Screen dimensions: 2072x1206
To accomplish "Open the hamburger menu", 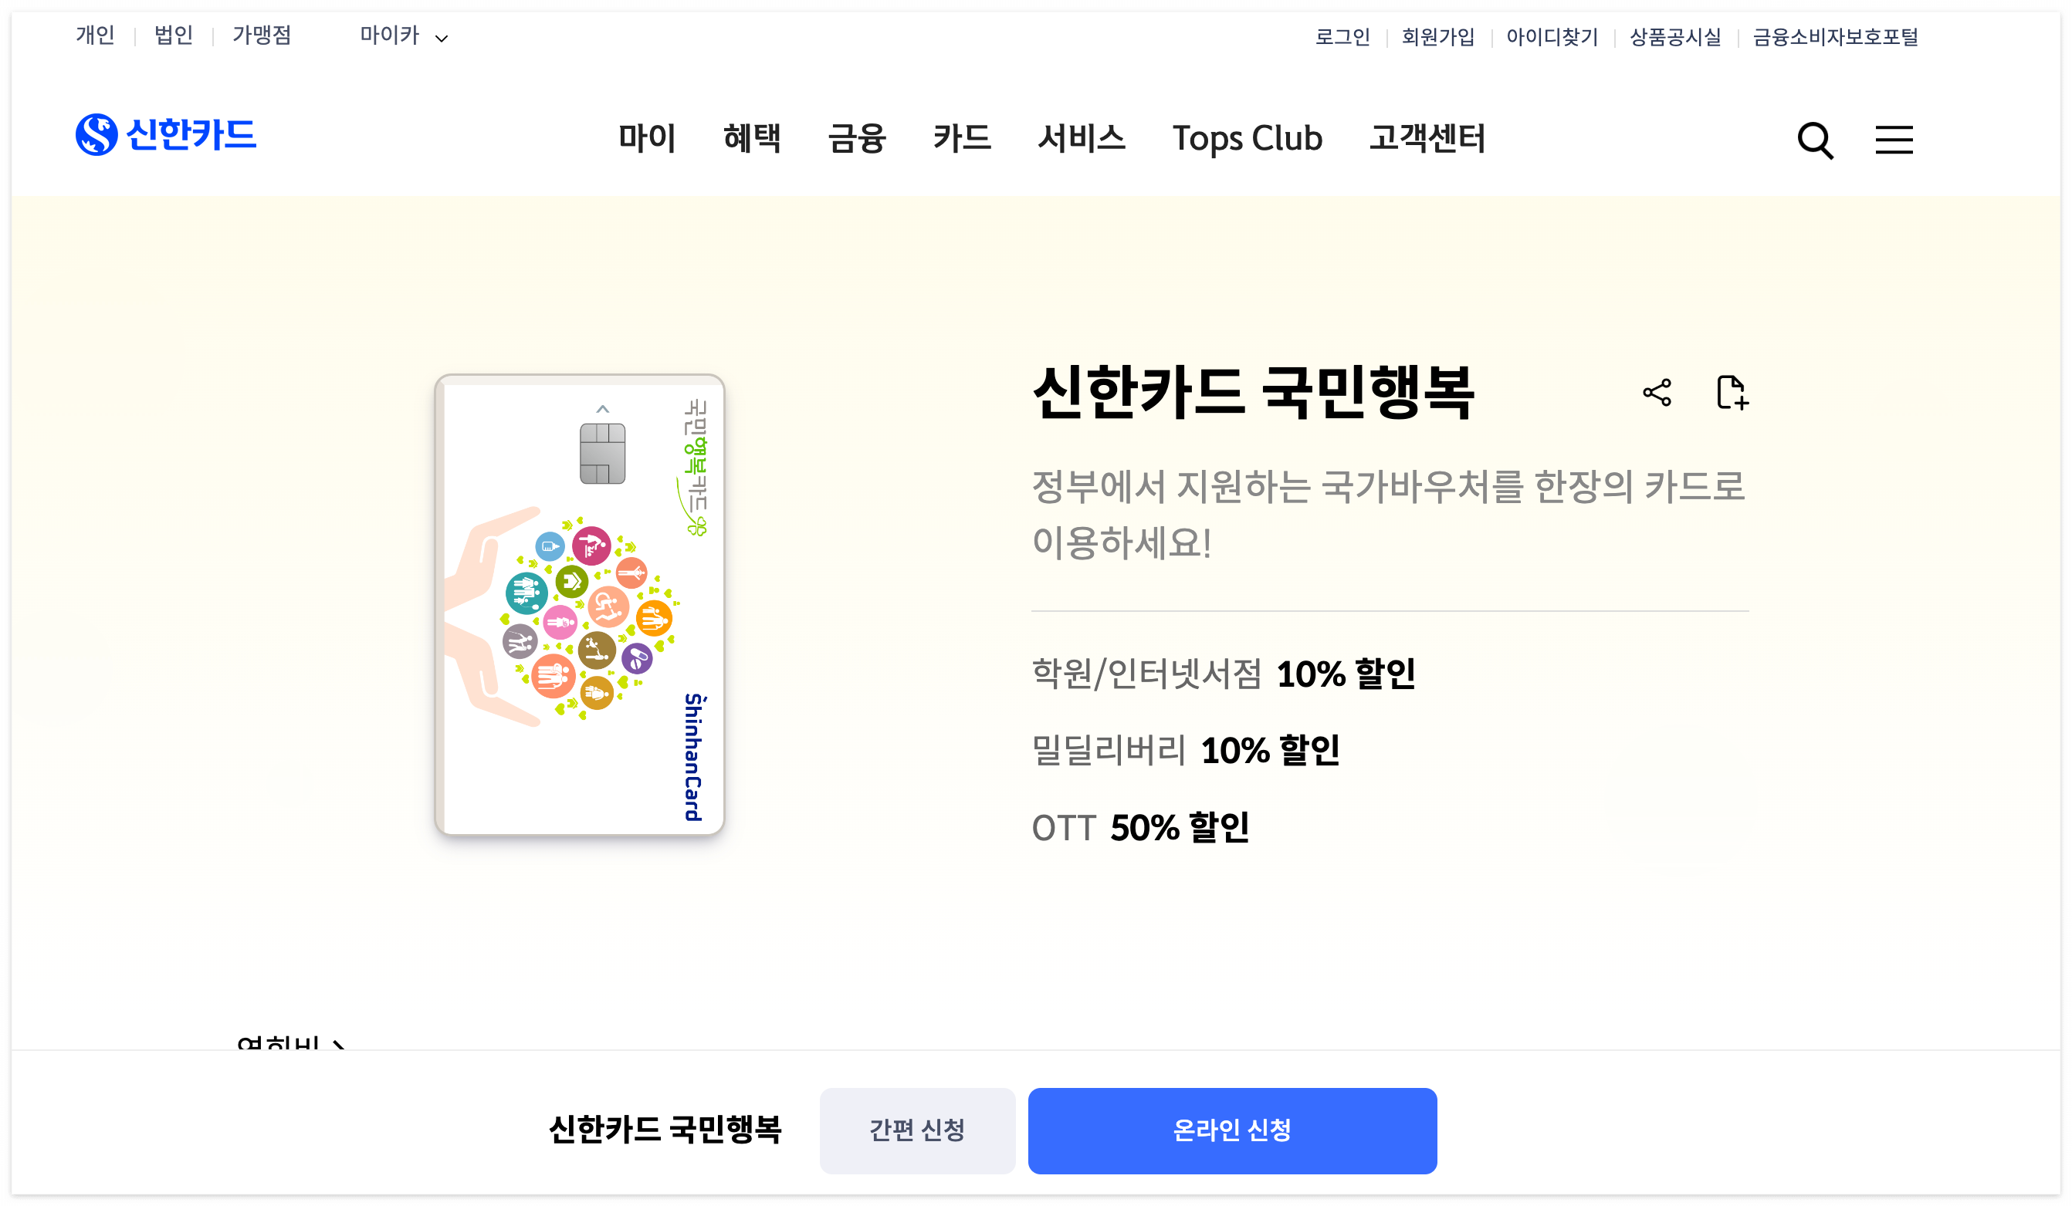I will coord(1894,140).
